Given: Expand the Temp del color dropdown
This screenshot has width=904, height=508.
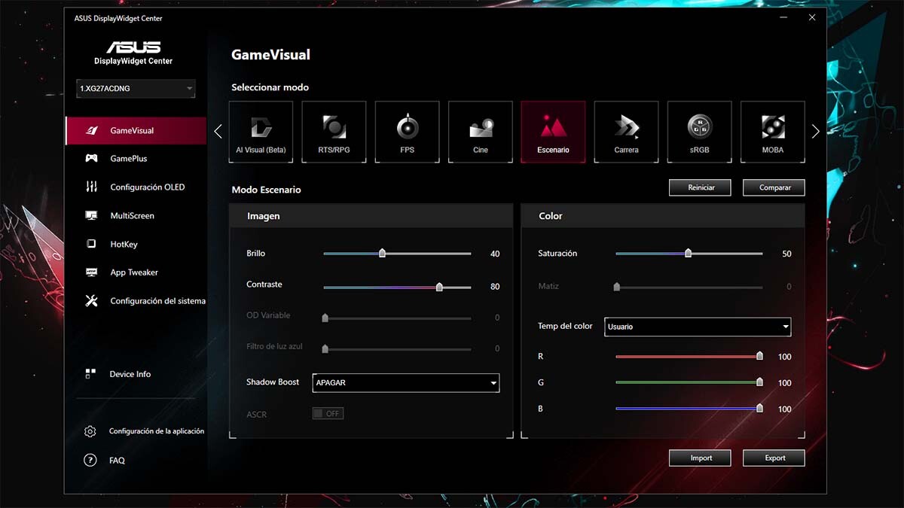Looking at the screenshot, I should point(698,327).
